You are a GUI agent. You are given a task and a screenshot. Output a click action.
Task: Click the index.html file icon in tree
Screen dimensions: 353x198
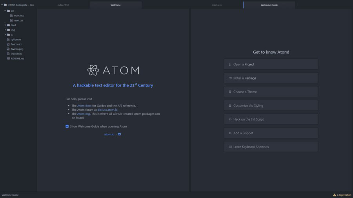pyautogui.click(x=8, y=54)
